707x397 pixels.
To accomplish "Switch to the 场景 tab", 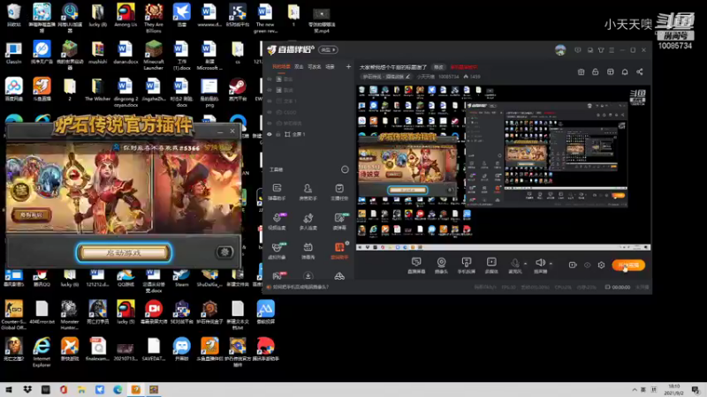I will click(x=330, y=67).
